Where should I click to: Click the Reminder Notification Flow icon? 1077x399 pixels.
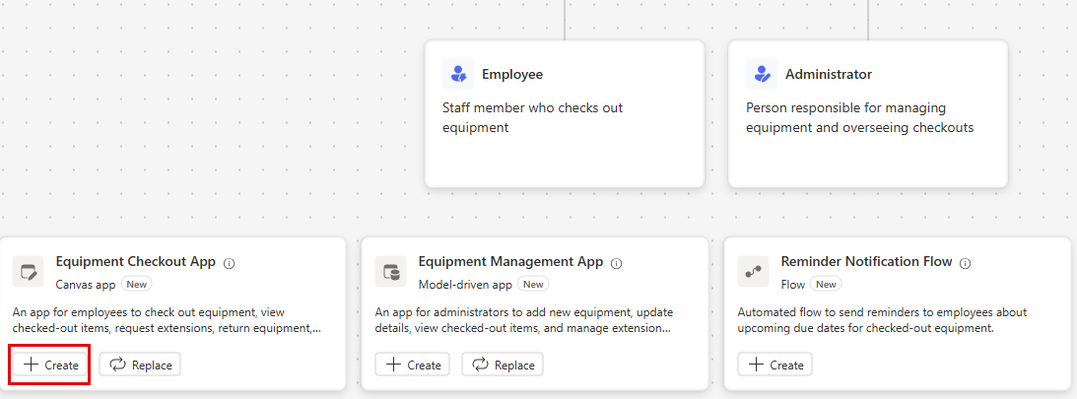click(754, 272)
